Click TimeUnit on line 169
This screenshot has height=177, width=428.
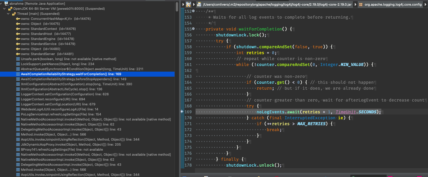pos(346,112)
